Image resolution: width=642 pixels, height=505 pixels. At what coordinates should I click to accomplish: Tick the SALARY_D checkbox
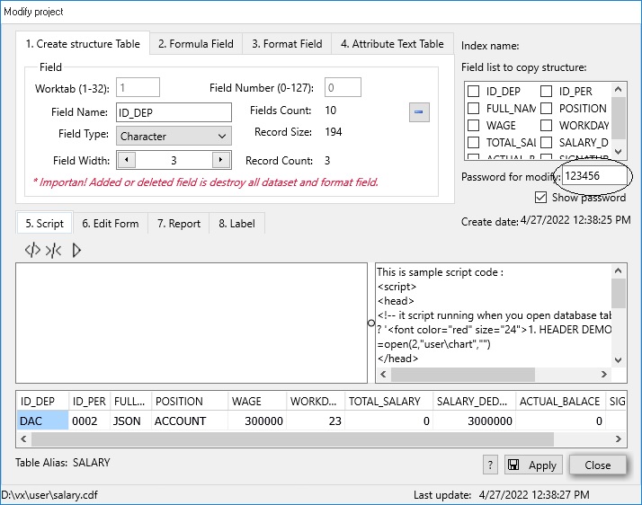point(546,142)
